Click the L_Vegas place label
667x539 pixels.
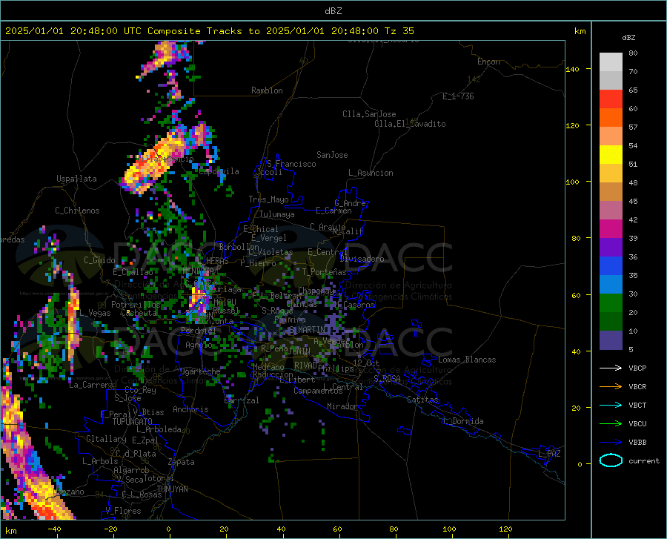coord(95,313)
